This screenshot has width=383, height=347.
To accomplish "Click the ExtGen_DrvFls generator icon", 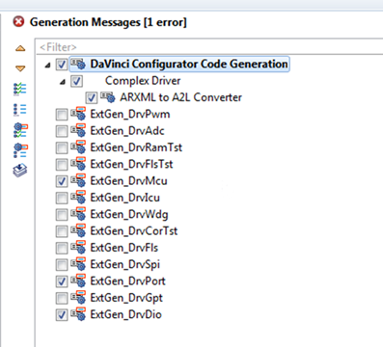I will pyautogui.click(x=78, y=248).
